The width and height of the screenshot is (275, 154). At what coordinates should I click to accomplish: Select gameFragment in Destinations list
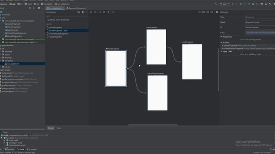(55, 27)
